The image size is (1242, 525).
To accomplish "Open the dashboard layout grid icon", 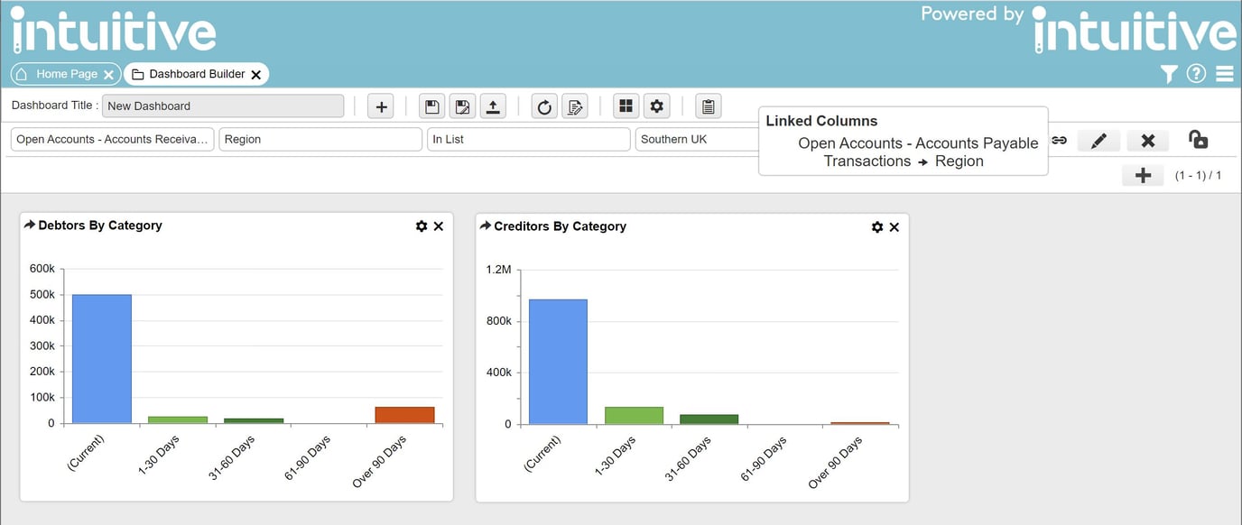I will (x=626, y=106).
